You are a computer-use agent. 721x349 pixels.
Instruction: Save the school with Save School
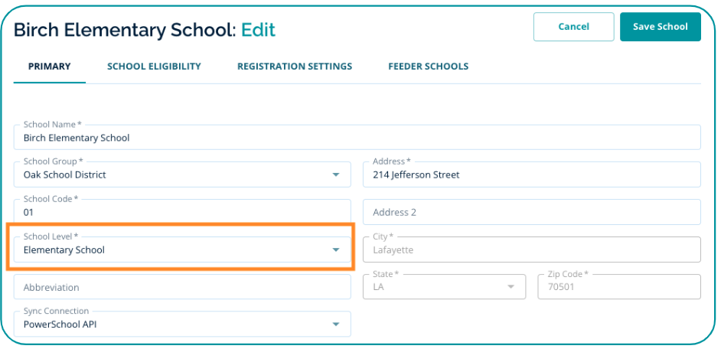coord(660,27)
